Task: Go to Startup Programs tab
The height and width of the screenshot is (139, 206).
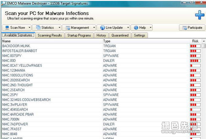Action: (79, 35)
